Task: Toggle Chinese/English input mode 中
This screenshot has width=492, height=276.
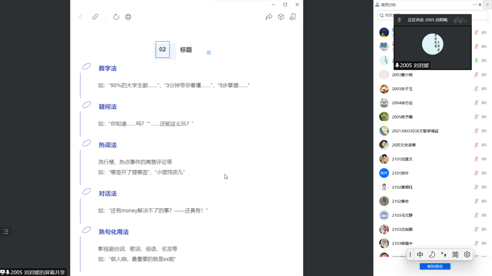Action: click(420, 254)
